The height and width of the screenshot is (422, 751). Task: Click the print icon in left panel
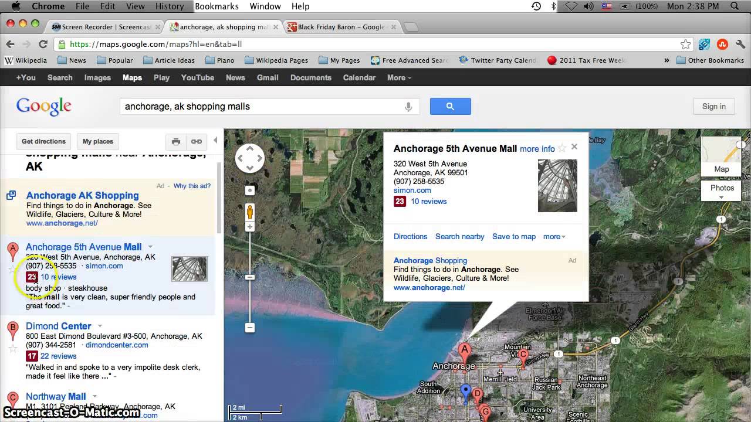pyautogui.click(x=175, y=141)
